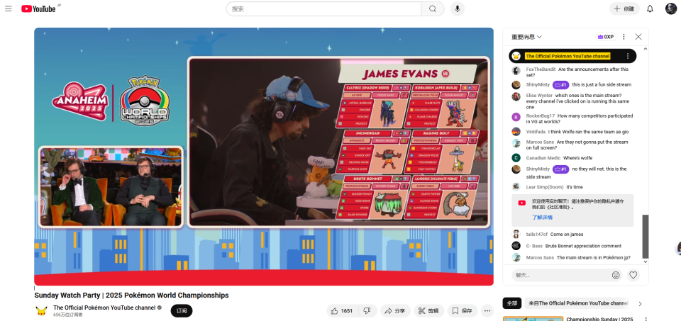Dislike the video with thumbs down
The width and height of the screenshot is (681, 321).
click(367, 310)
